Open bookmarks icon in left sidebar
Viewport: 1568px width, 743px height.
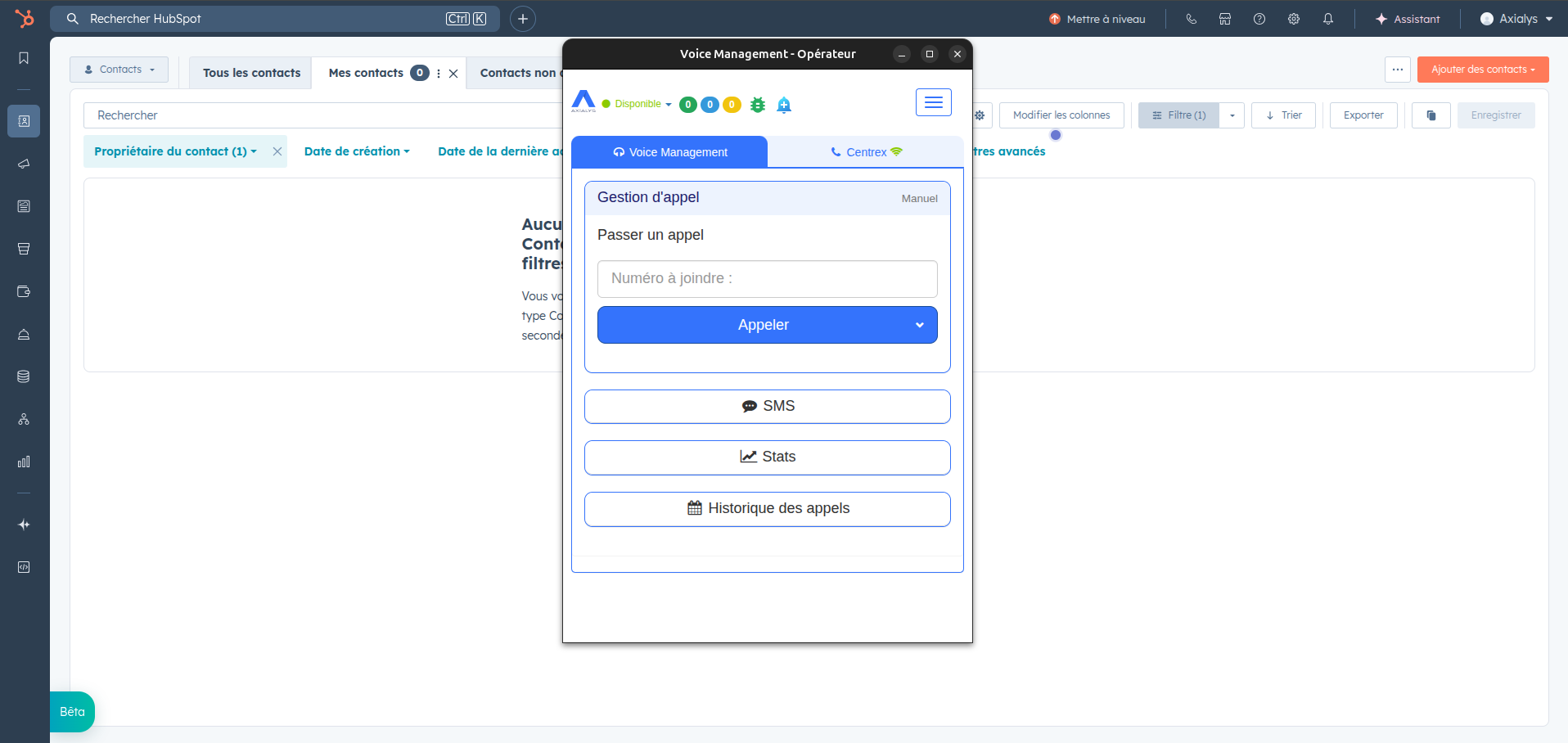click(x=24, y=58)
